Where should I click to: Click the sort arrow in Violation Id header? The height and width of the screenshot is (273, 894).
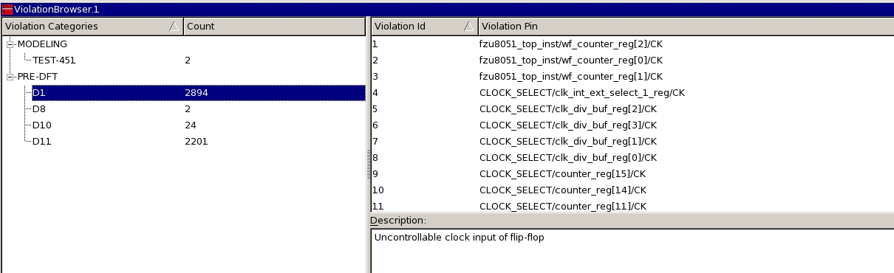469,27
